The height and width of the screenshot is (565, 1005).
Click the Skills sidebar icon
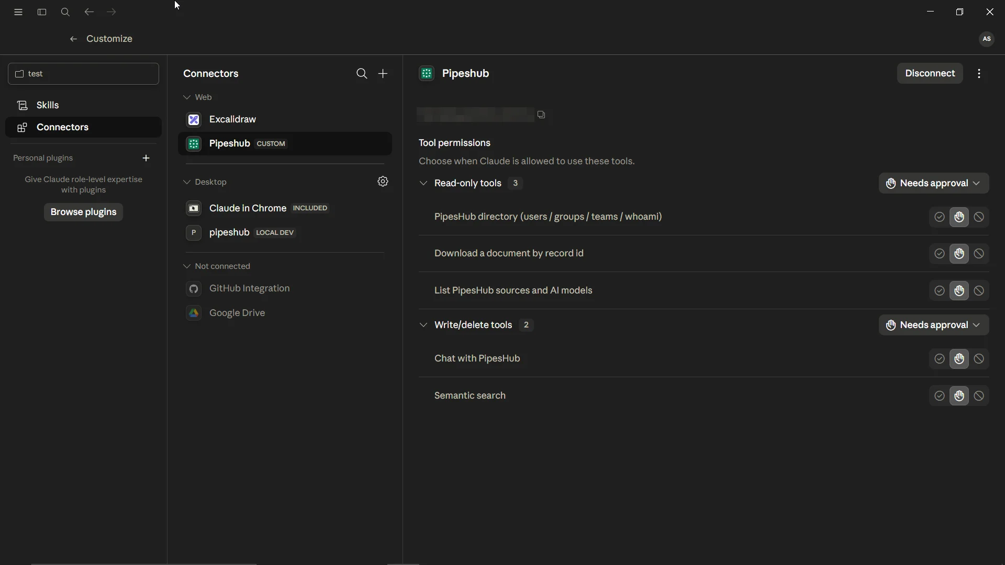[22, 106]
